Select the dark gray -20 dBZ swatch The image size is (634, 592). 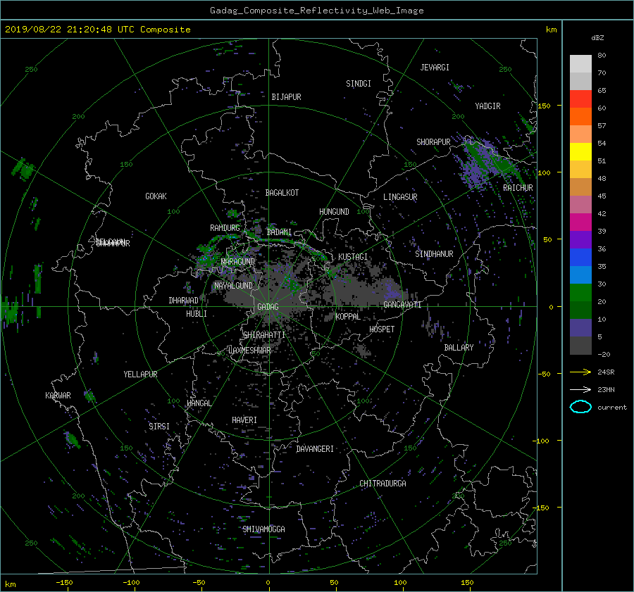[580, 346]
